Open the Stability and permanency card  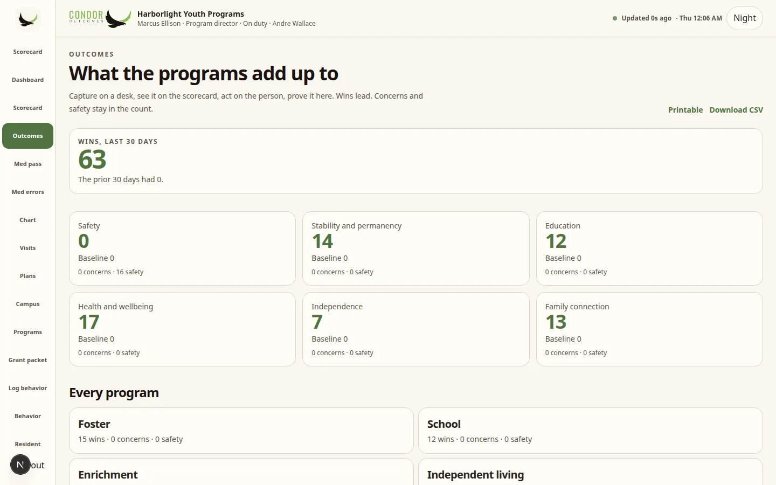point(416,248)
